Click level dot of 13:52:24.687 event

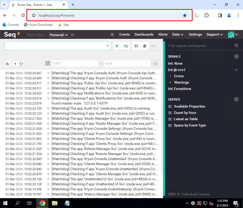tap(48, 73)
